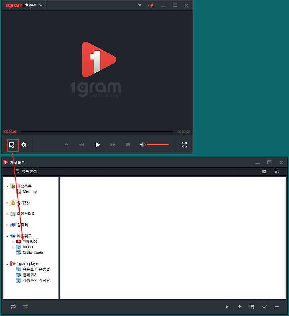Click playlist play icon at bottom
The width and height of the screenshot is (289, 316).
coord(227,307)
